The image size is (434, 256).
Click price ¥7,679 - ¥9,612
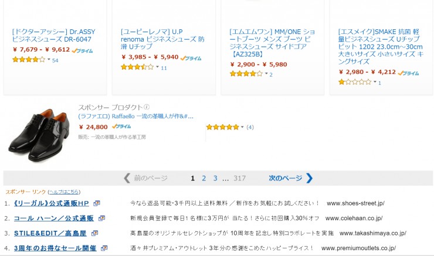pos(41,50)
